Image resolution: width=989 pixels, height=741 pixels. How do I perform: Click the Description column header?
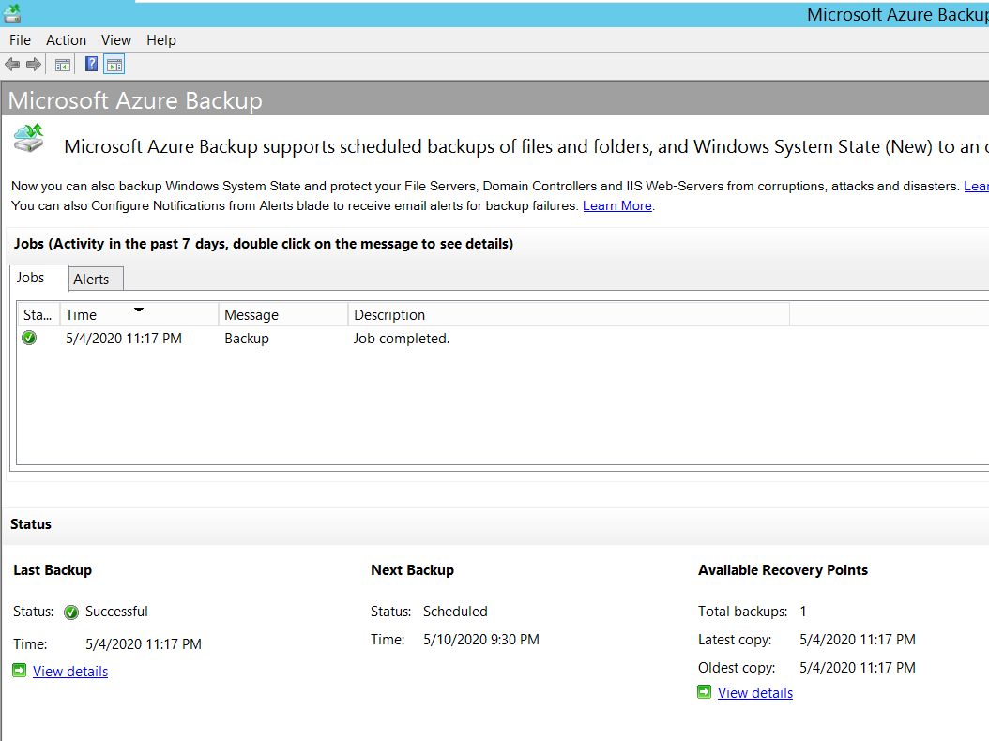pyautogui.click(x=569, y=314)
